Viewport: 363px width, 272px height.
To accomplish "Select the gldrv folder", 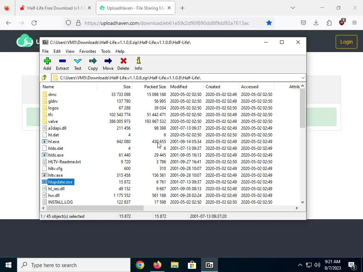I will [x=53, y=101].
